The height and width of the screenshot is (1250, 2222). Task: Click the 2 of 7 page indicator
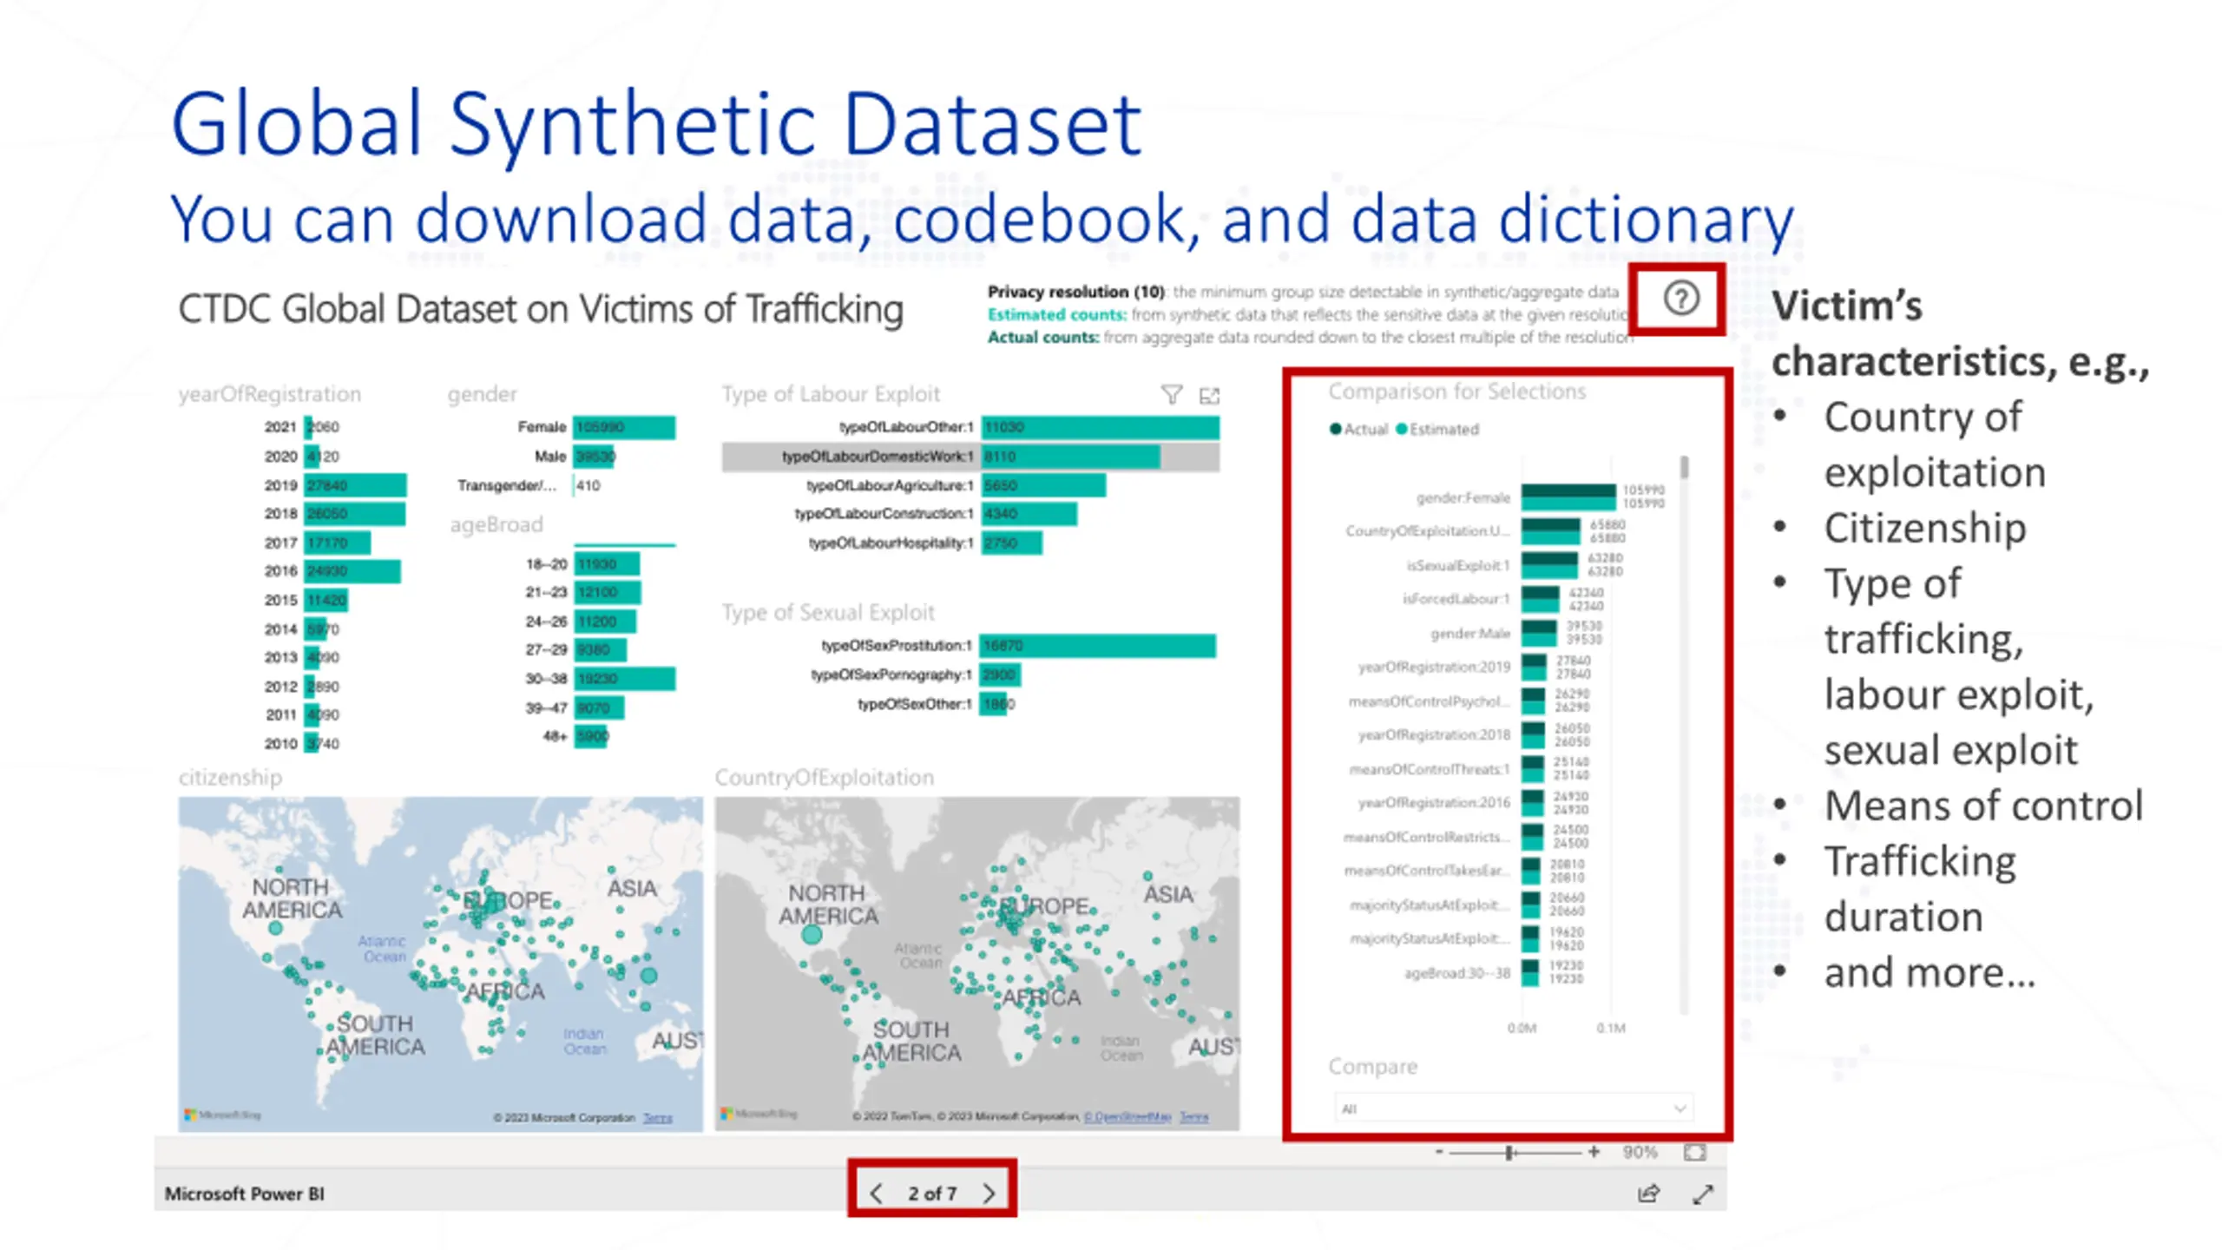point(932,1194)
